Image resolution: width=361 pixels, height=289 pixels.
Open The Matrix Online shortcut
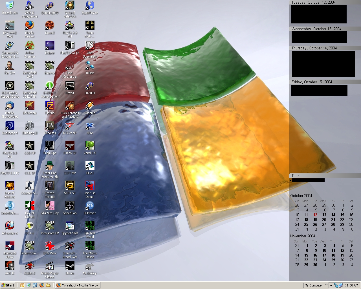coord(90,250)
